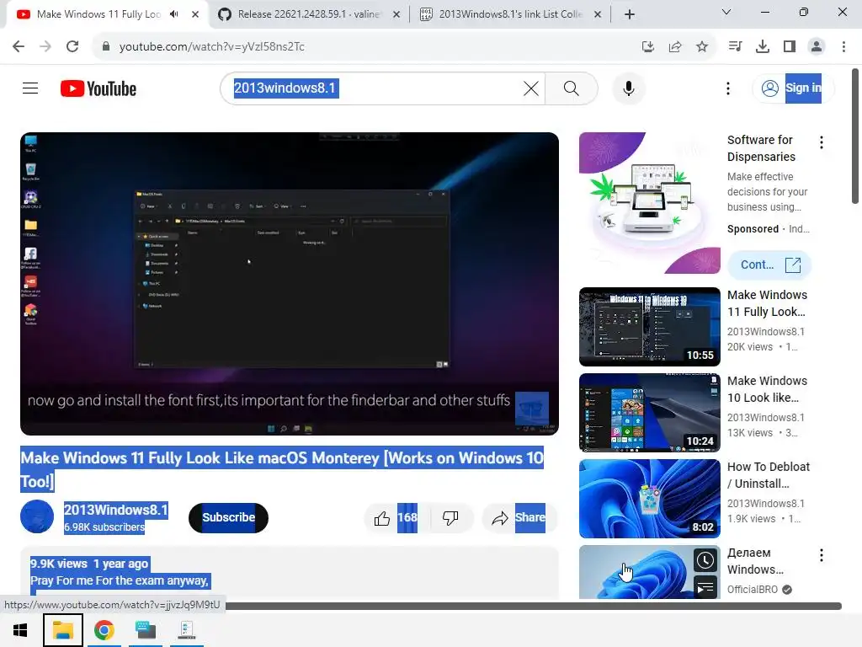
Task: Open the Software for Dispensaries ad thumbnail
Action: [649, 202]
